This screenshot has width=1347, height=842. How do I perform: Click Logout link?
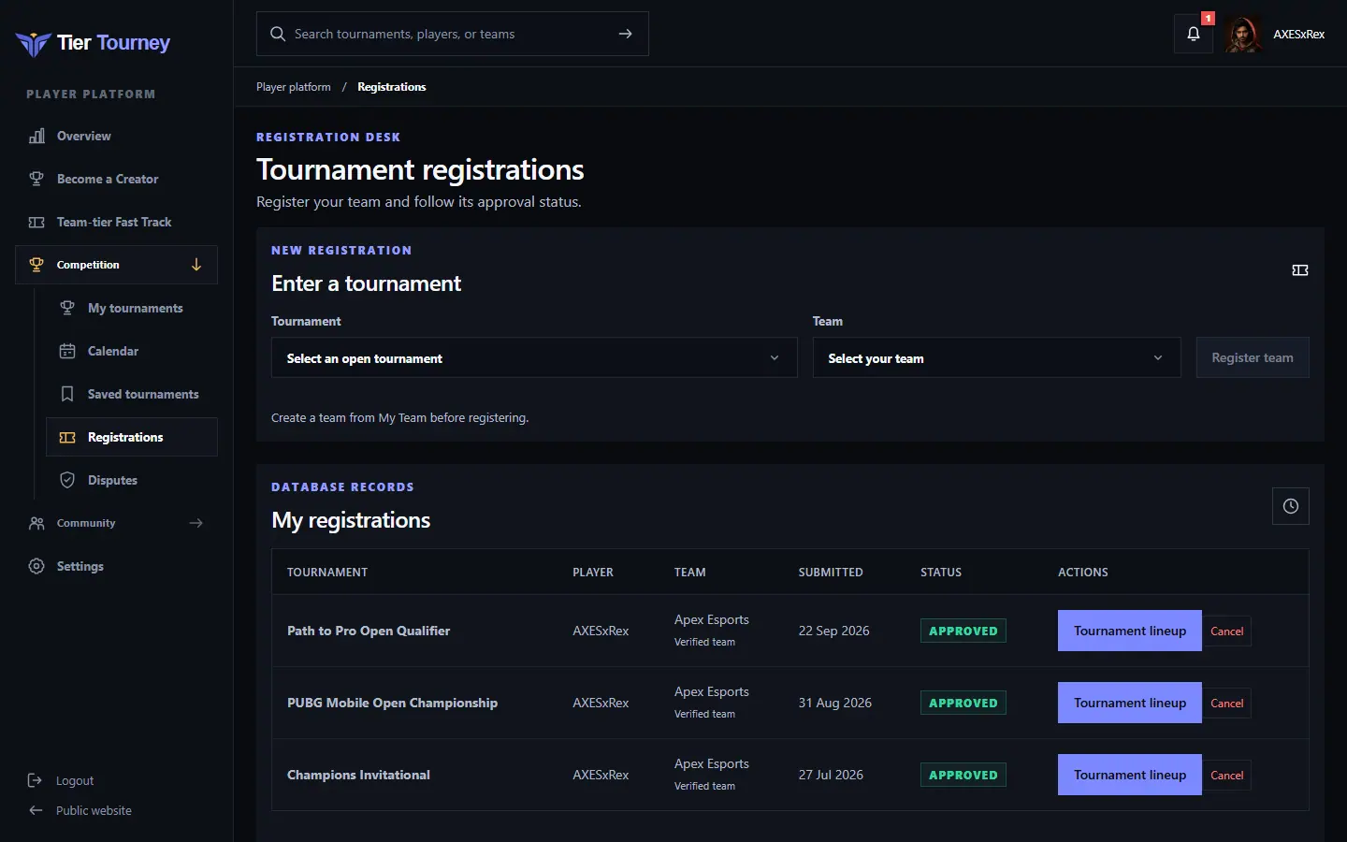(75, 780)
